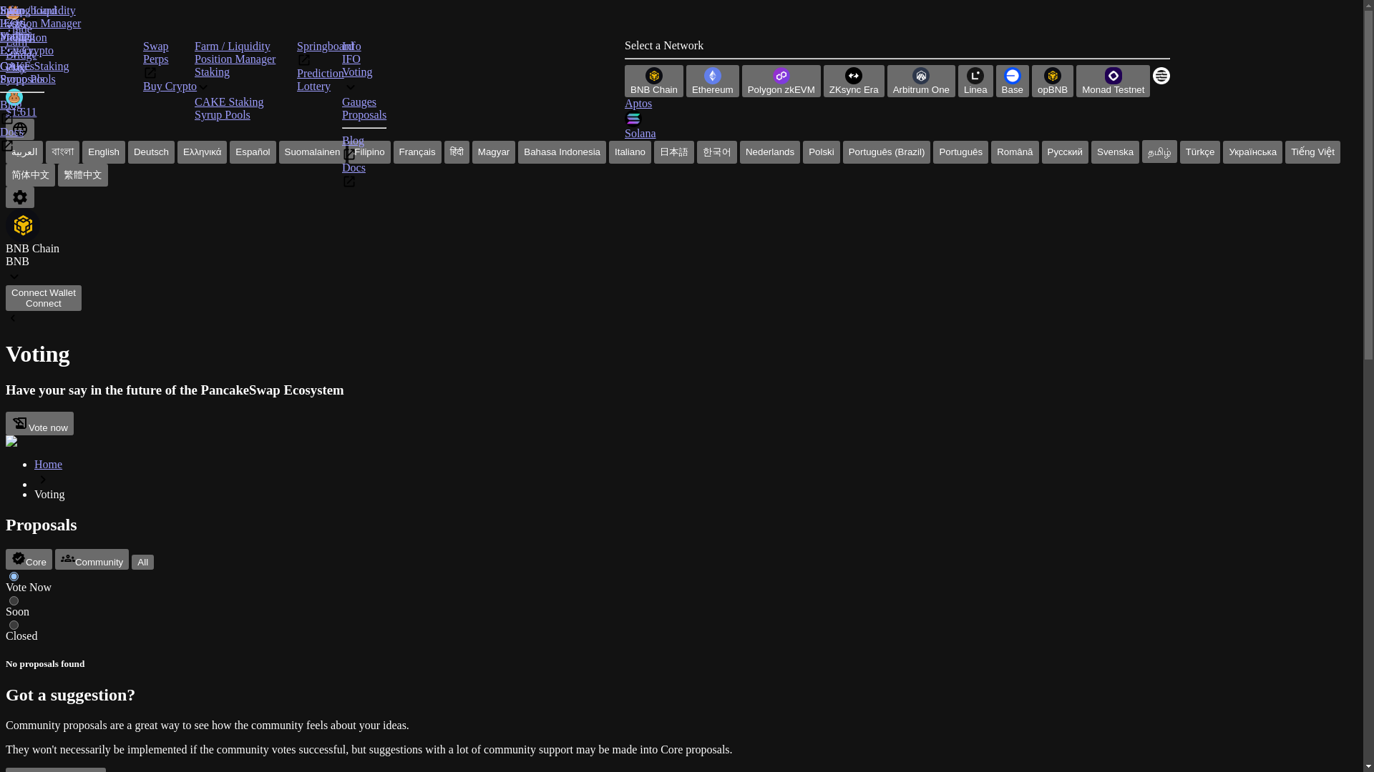Select the Ethereum network button
This screenshot has width=1374, height=772.
[712, 81]
